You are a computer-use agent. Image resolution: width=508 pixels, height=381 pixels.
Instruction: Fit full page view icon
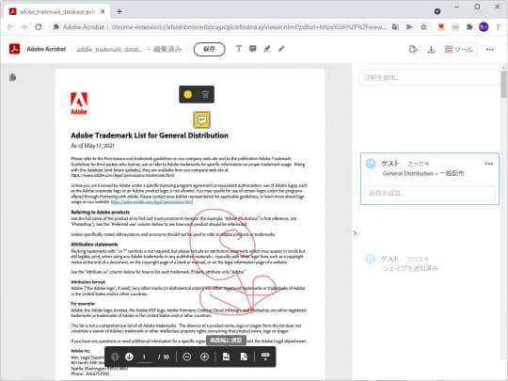coord(244,357)
